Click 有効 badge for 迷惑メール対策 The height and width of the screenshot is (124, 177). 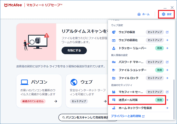click(x=160, y=100)
